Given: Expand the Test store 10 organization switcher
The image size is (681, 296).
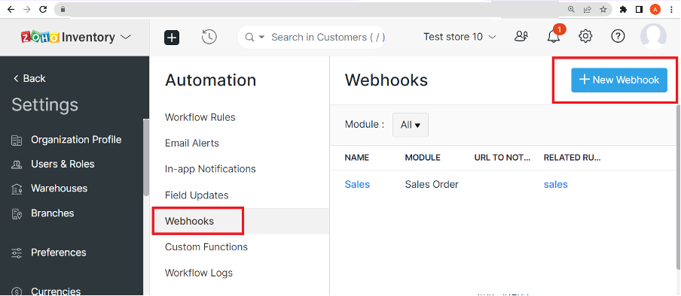Looking at the screenshot, I should coord(460,38).
